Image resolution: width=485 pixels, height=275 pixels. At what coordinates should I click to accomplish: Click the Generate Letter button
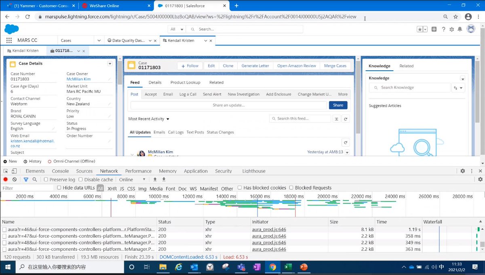[255, 66]
